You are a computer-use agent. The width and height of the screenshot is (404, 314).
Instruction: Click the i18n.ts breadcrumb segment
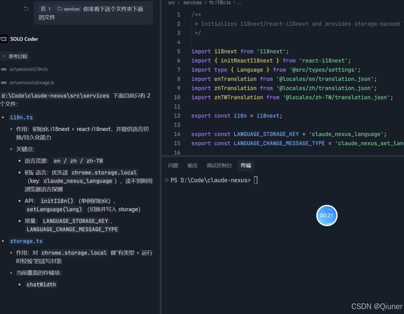pos(220,3)
